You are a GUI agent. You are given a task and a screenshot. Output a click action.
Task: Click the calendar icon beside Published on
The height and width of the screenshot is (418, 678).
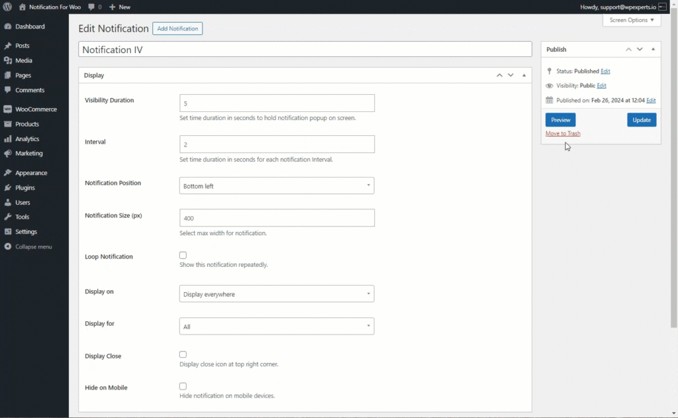pos(549,100)
